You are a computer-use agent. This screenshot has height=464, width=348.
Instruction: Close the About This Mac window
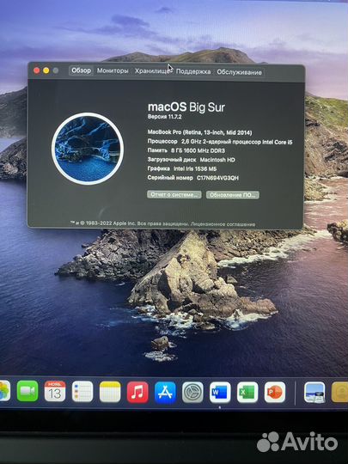tap(37, 70)
